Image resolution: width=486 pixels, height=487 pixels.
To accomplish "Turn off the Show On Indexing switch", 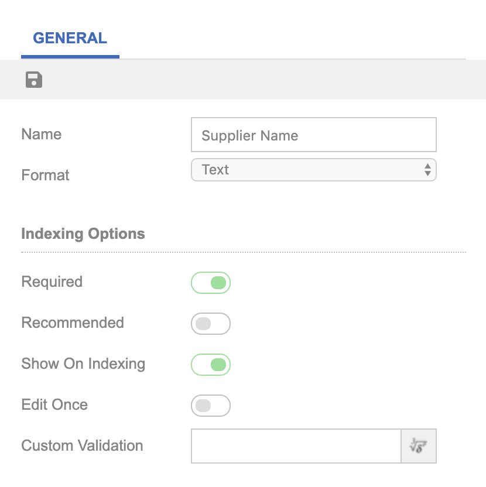I will point(211,365).
